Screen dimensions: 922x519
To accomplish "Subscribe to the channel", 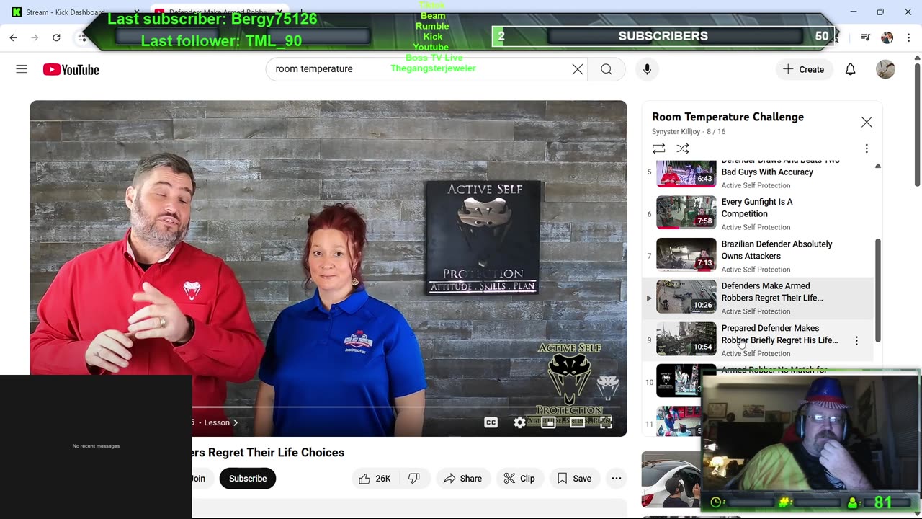I will tap(248, 479).
